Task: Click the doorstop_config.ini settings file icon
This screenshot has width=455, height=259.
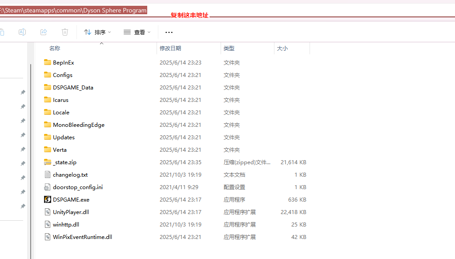Action: coord(47,187)
